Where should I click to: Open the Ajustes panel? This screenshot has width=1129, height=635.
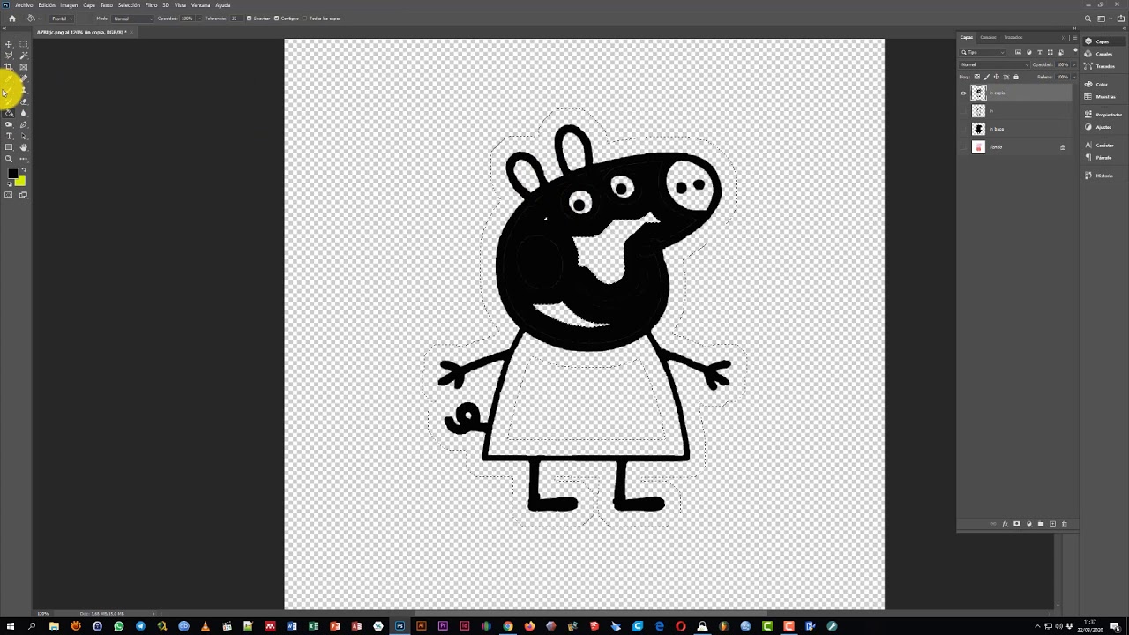tap(1098, 127)
